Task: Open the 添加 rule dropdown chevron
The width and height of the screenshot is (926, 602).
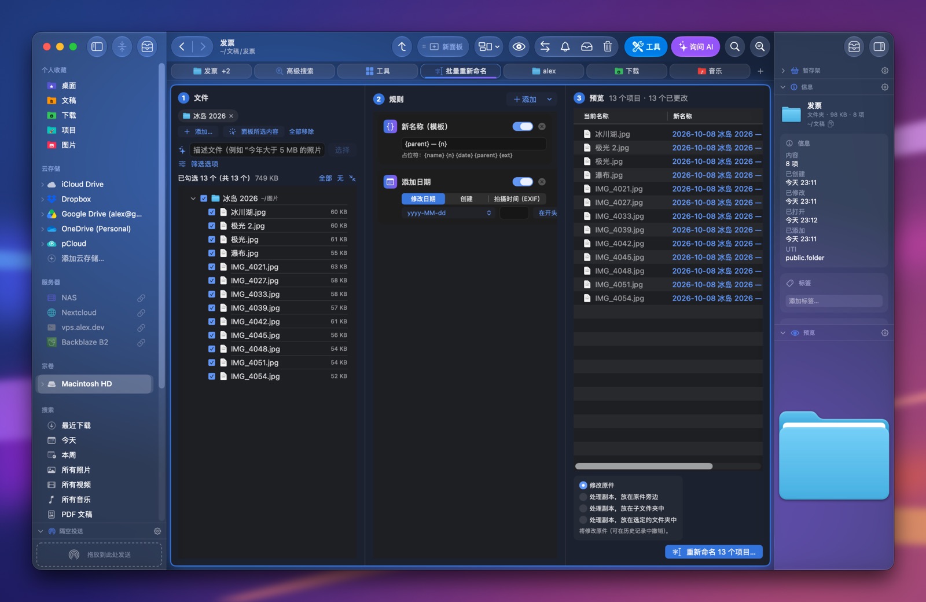Action: [x=549, y=100]
